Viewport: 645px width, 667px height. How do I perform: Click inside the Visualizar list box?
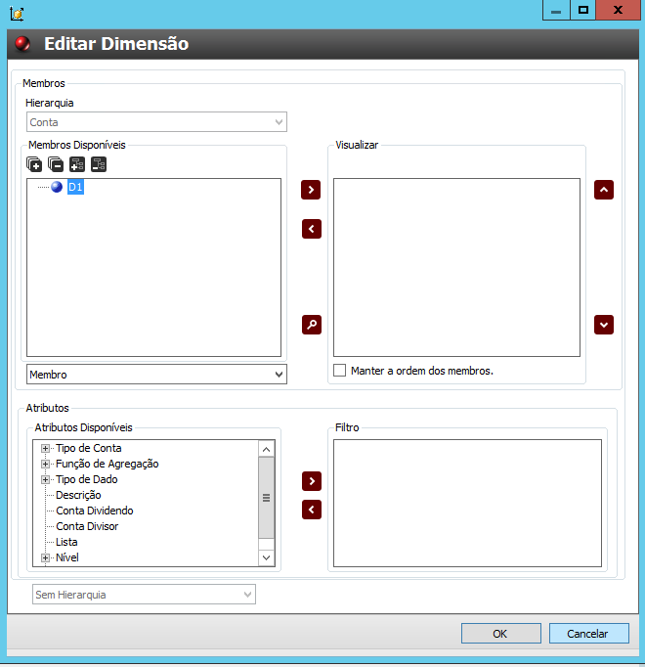click(x=456, y=267)
